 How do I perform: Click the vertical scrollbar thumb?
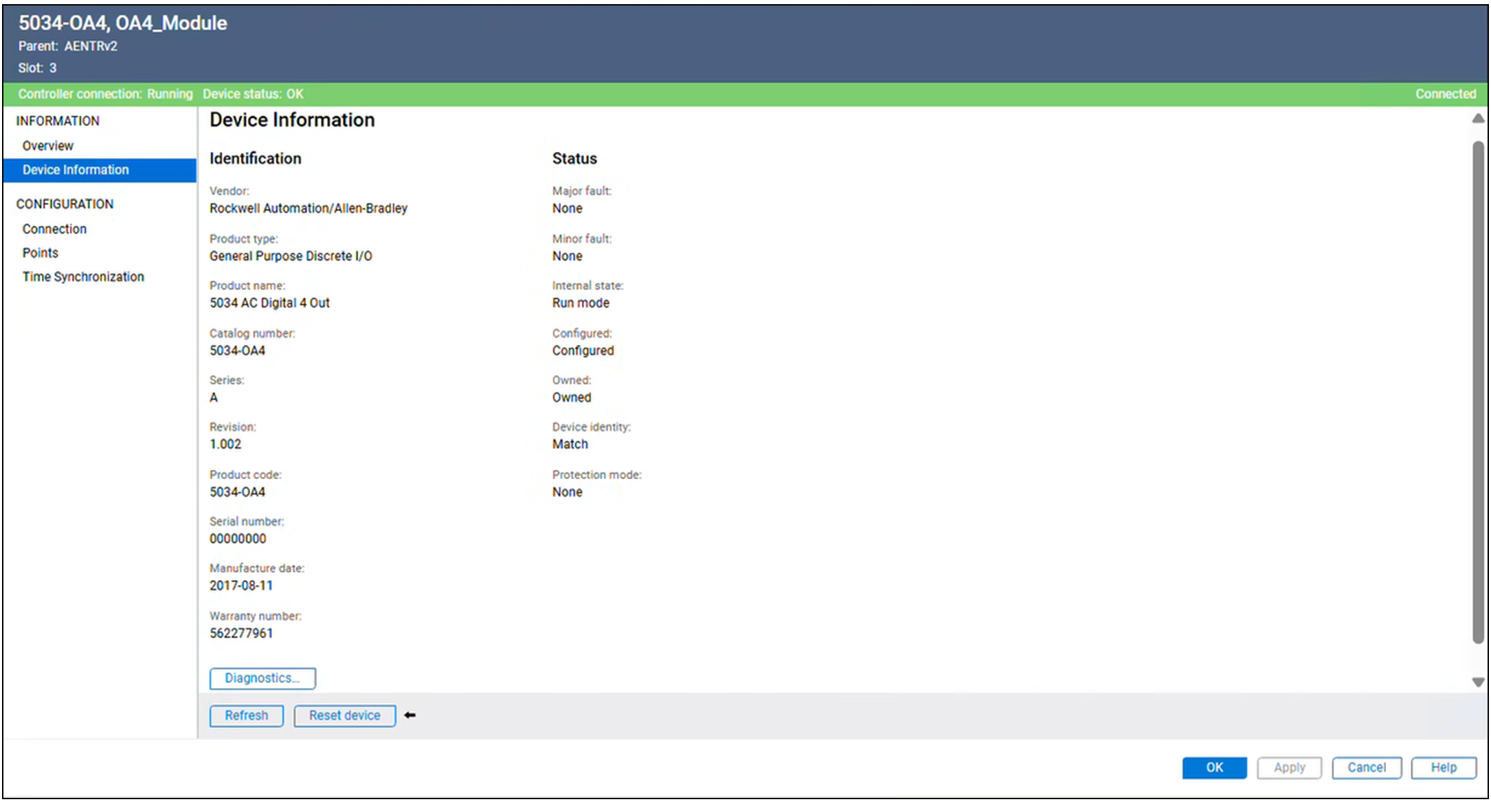1479,392
